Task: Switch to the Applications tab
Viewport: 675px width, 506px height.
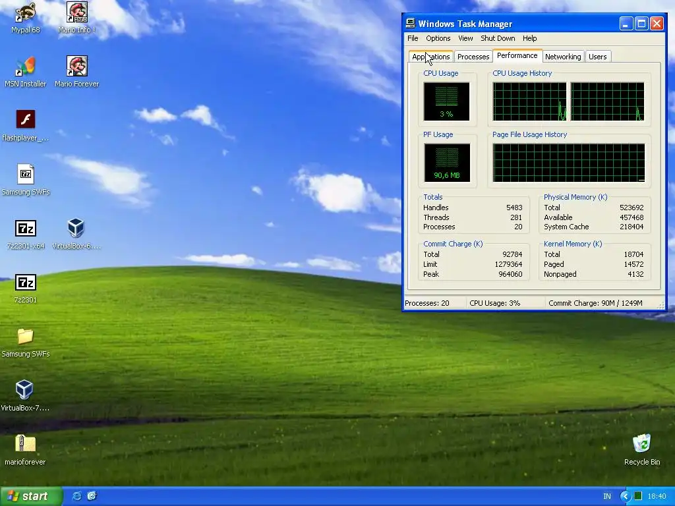Action: tap(431, 57)
